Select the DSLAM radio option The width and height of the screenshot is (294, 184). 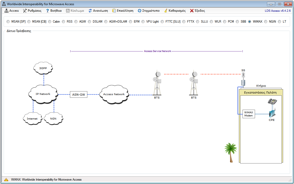pyautogui.click(x=89, y=22)
